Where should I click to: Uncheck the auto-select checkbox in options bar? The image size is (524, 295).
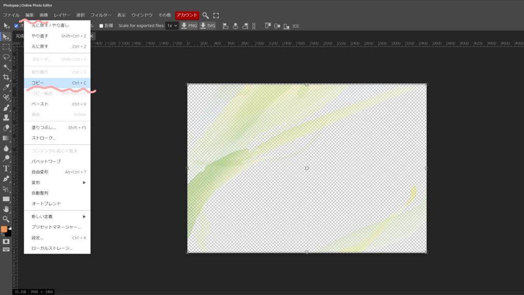point(16,26)
